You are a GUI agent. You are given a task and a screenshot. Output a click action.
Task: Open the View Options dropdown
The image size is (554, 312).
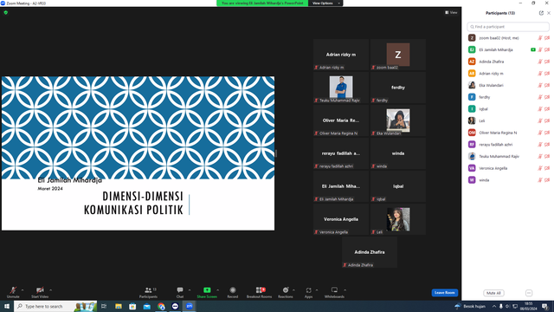(325, 3)
